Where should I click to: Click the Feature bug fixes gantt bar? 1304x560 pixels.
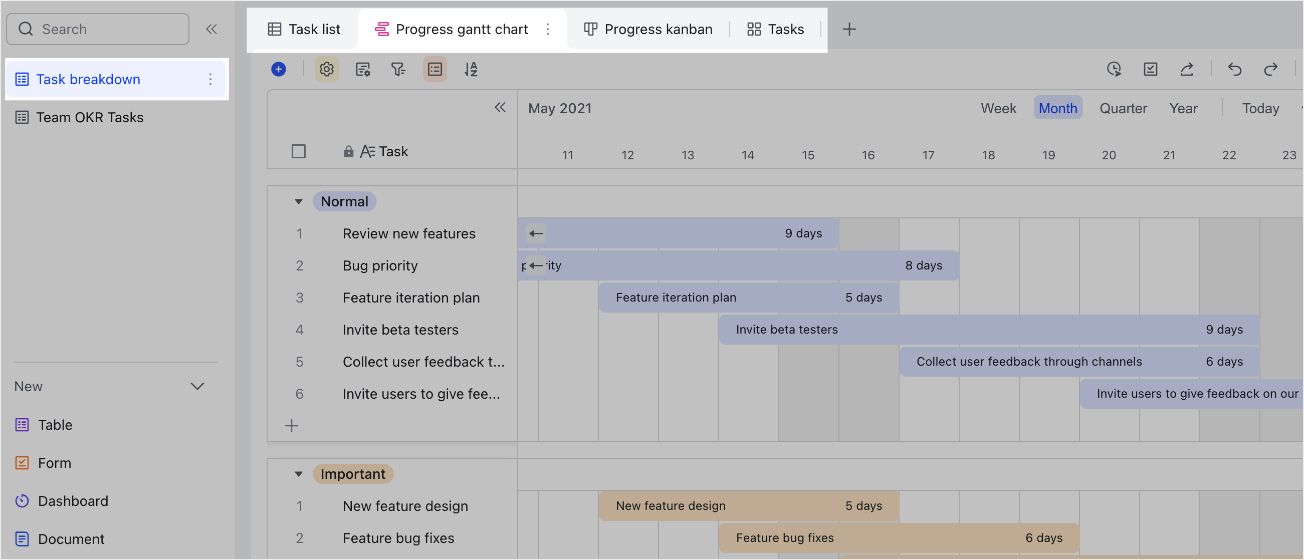pos(899,538)
